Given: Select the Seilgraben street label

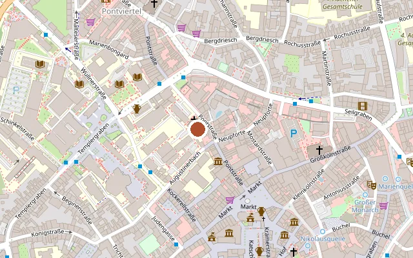Looking at the screenshot, I should (x=358, y=115).
